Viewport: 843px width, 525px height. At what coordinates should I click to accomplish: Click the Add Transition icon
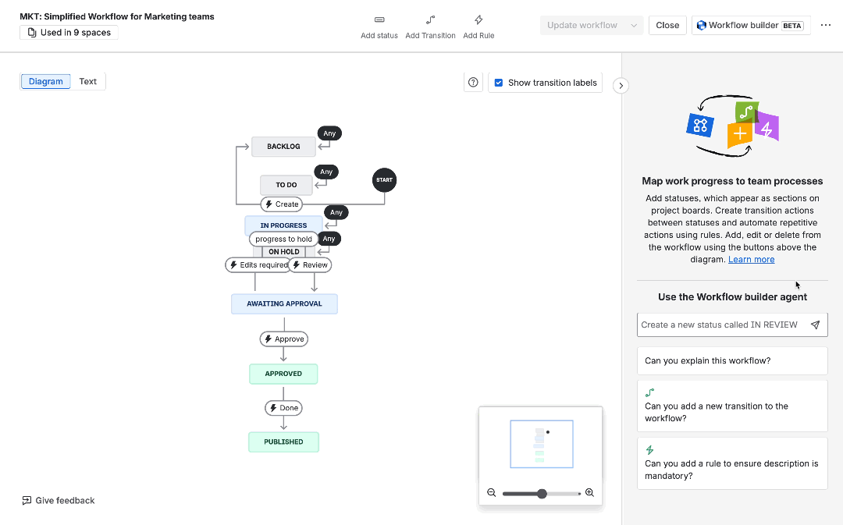tap(430, 20)
